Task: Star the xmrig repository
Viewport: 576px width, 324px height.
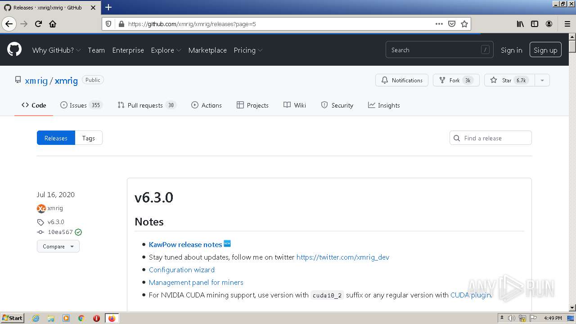Action: point(509,80)
